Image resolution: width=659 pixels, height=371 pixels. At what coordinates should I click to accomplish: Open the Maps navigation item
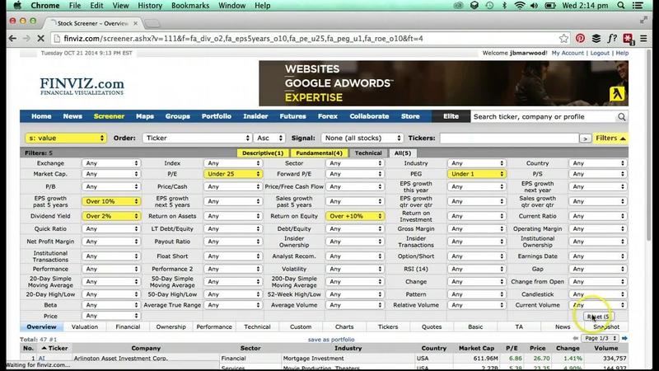pyautogui.click(x=145, y=116)
